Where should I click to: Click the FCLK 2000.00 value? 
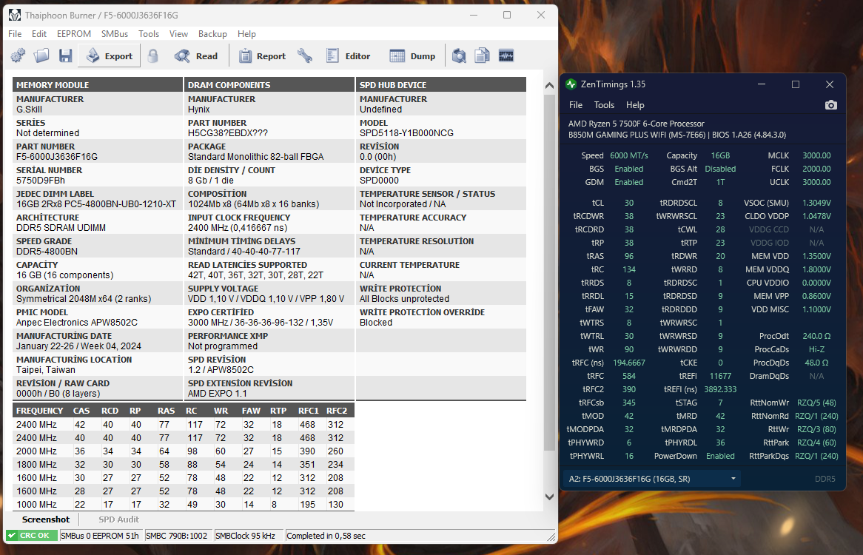816,169
